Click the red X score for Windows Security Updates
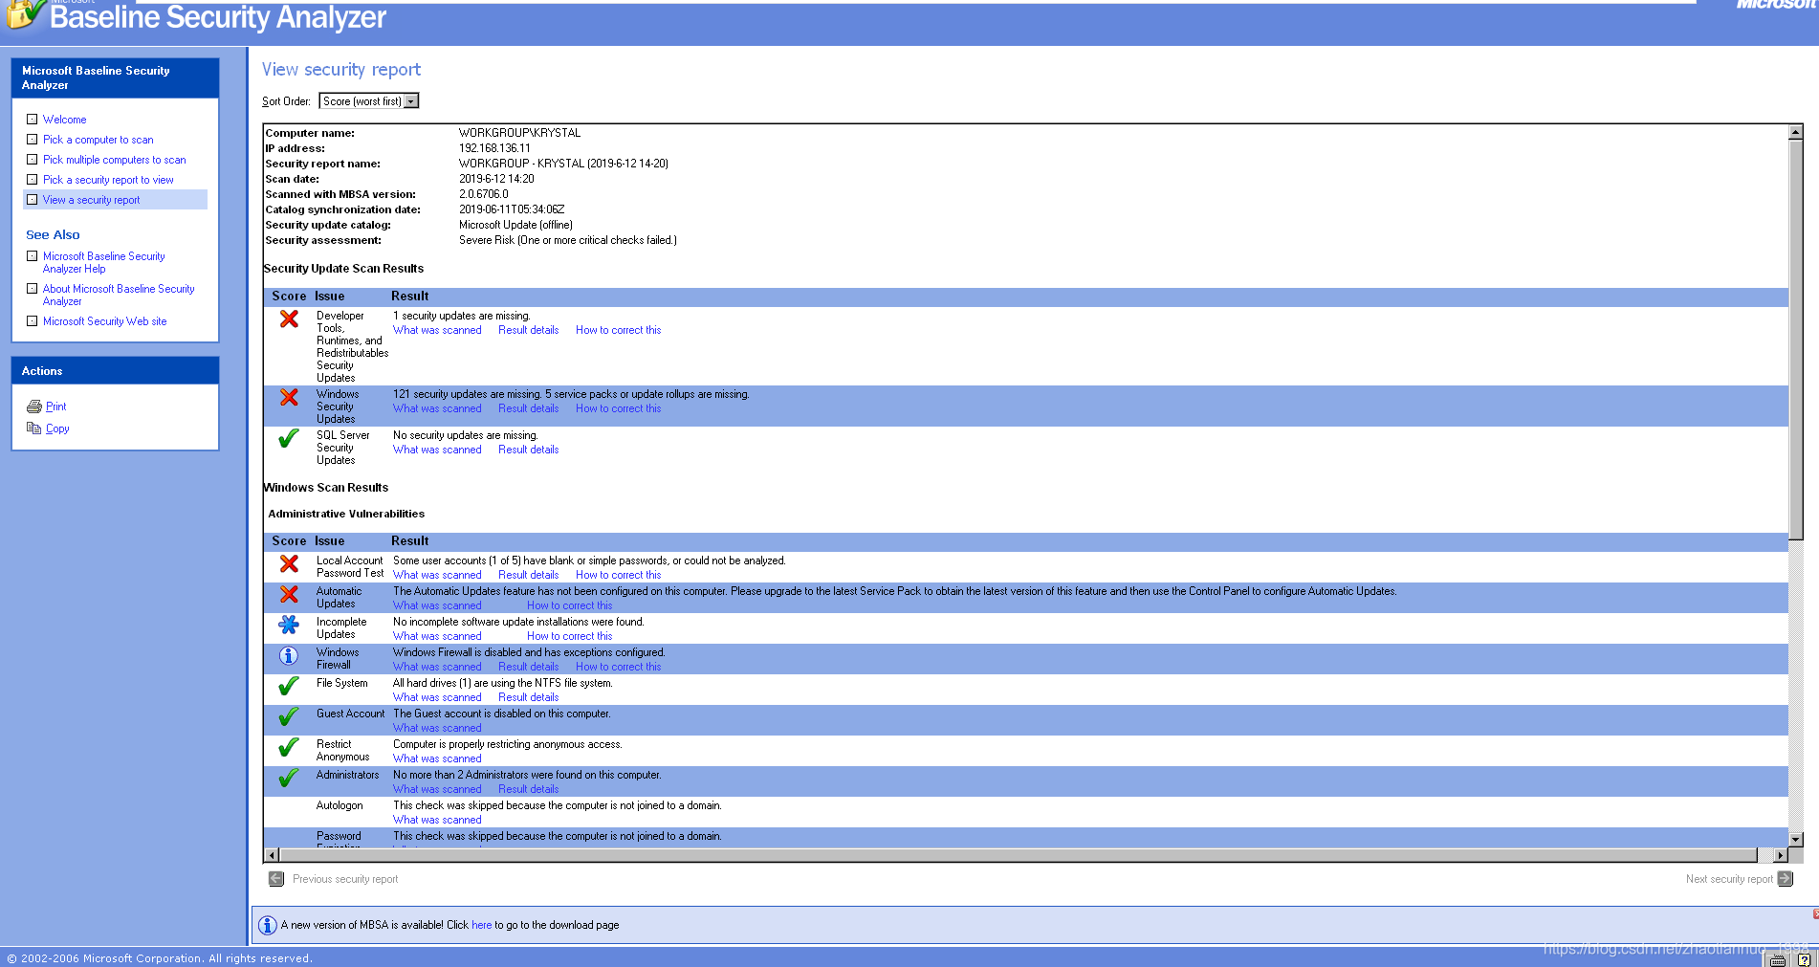 (289, 397)
